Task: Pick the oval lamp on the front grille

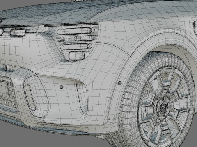Action: (18, 32)
